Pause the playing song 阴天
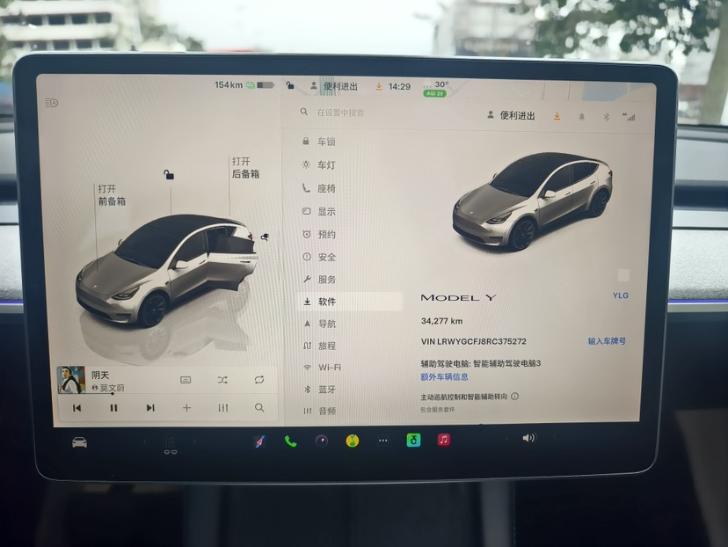This screenshot has width=728, height=547. tap(113, 408)
